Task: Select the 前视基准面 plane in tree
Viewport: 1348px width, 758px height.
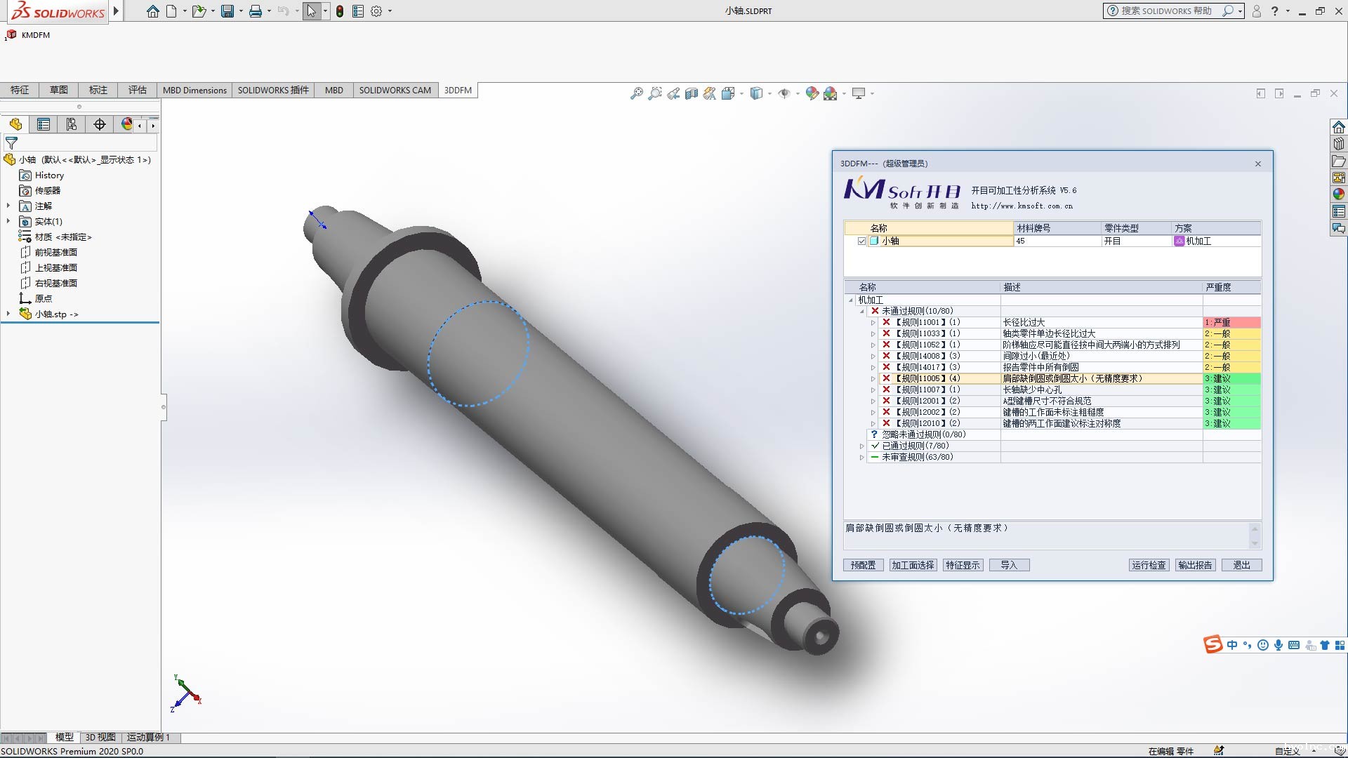Action: click(x=56, y=252)
